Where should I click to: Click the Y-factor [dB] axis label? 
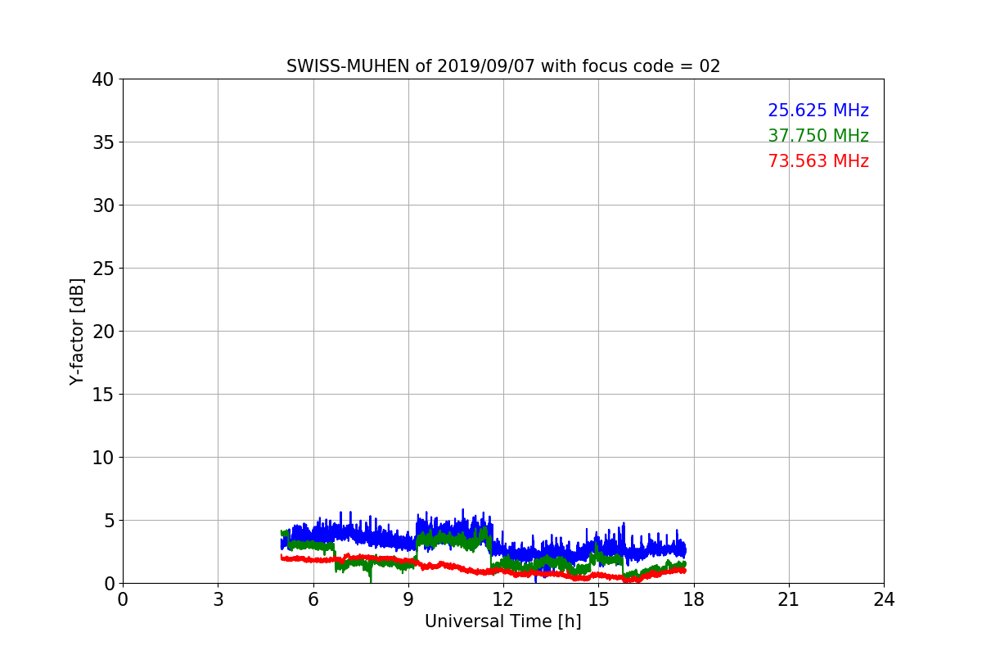tap(77, 332)
